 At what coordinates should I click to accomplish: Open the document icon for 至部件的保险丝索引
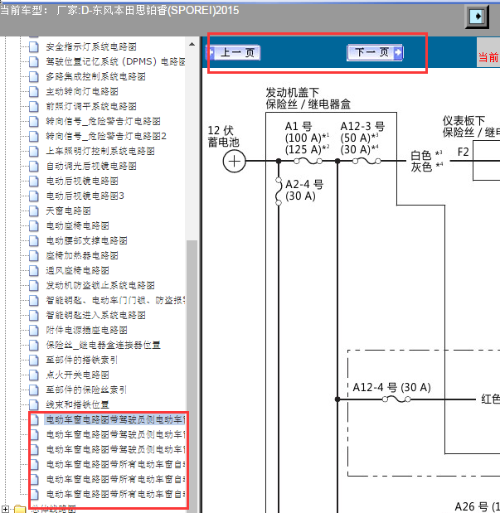34,390
